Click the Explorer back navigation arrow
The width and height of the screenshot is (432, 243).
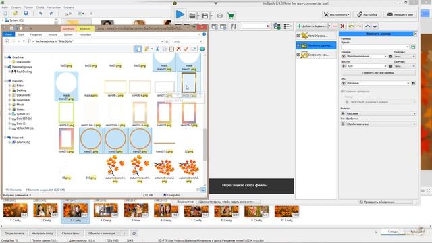pos(7,41)
